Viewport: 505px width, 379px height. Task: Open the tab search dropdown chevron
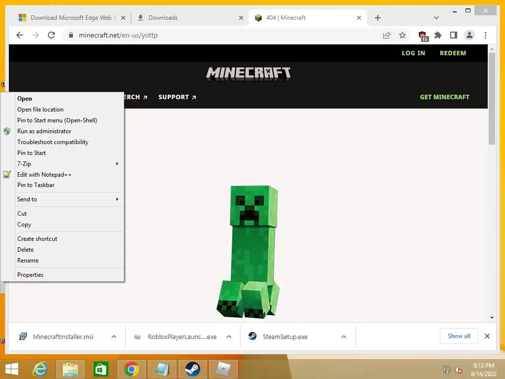pyautogui.click(x=436, y=18)
